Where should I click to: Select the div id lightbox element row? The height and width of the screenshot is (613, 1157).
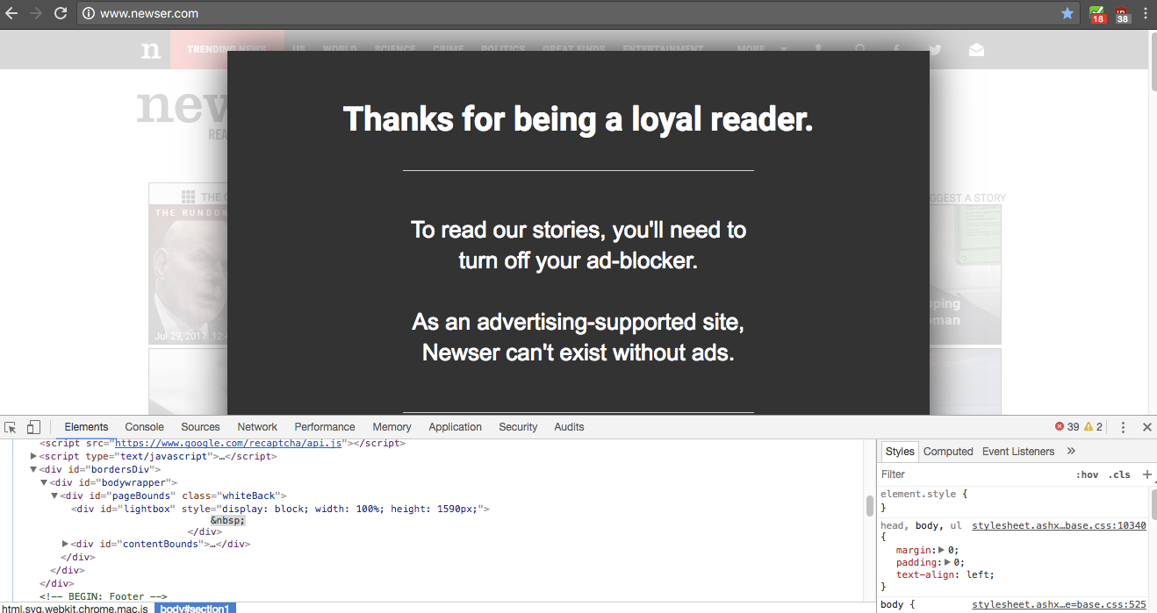pyautogui.click(x=281, y=509)
